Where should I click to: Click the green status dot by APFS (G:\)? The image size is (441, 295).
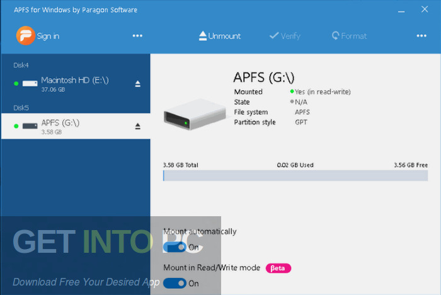[x=16, y=126]
